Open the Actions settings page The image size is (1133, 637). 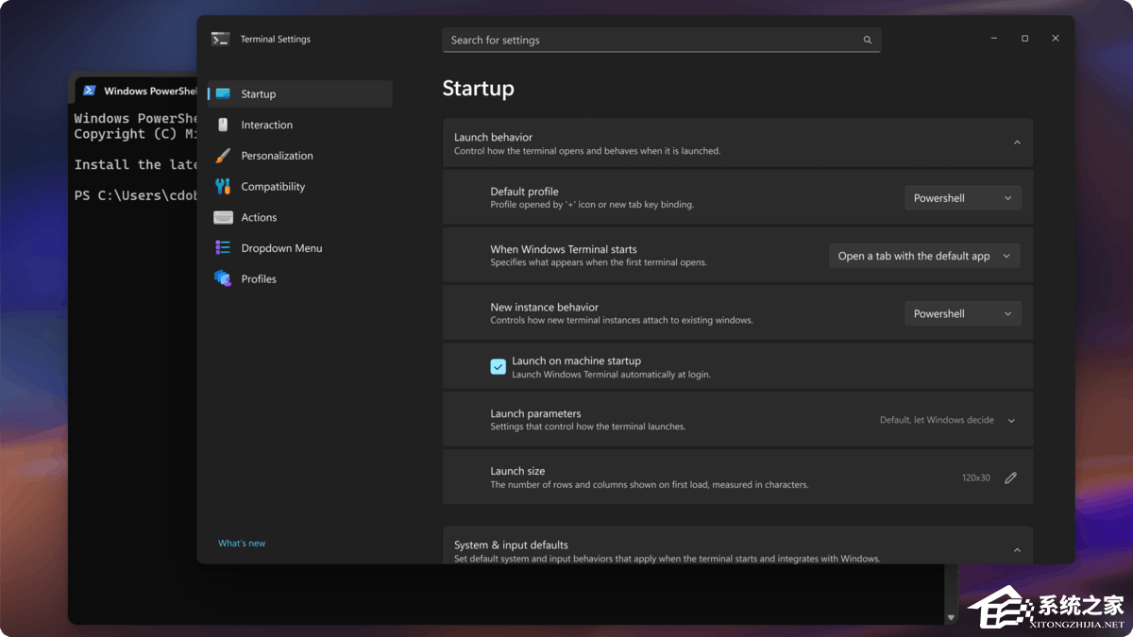tap(300, 217)
